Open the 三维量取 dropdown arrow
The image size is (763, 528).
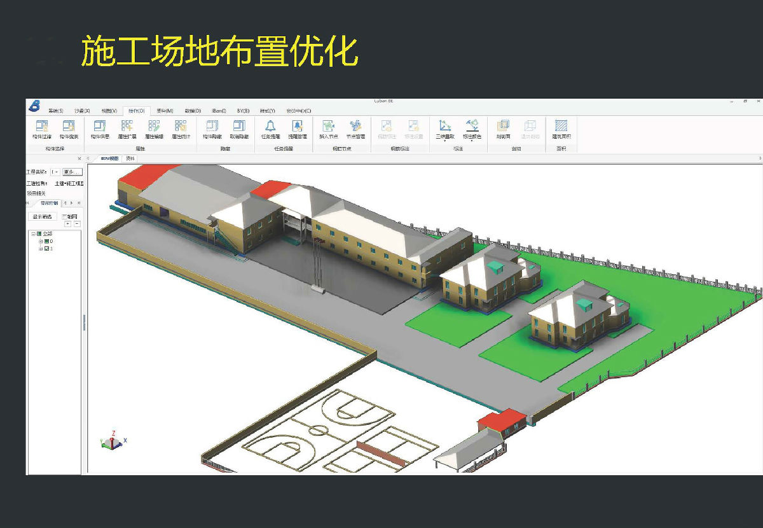(444, 141)
